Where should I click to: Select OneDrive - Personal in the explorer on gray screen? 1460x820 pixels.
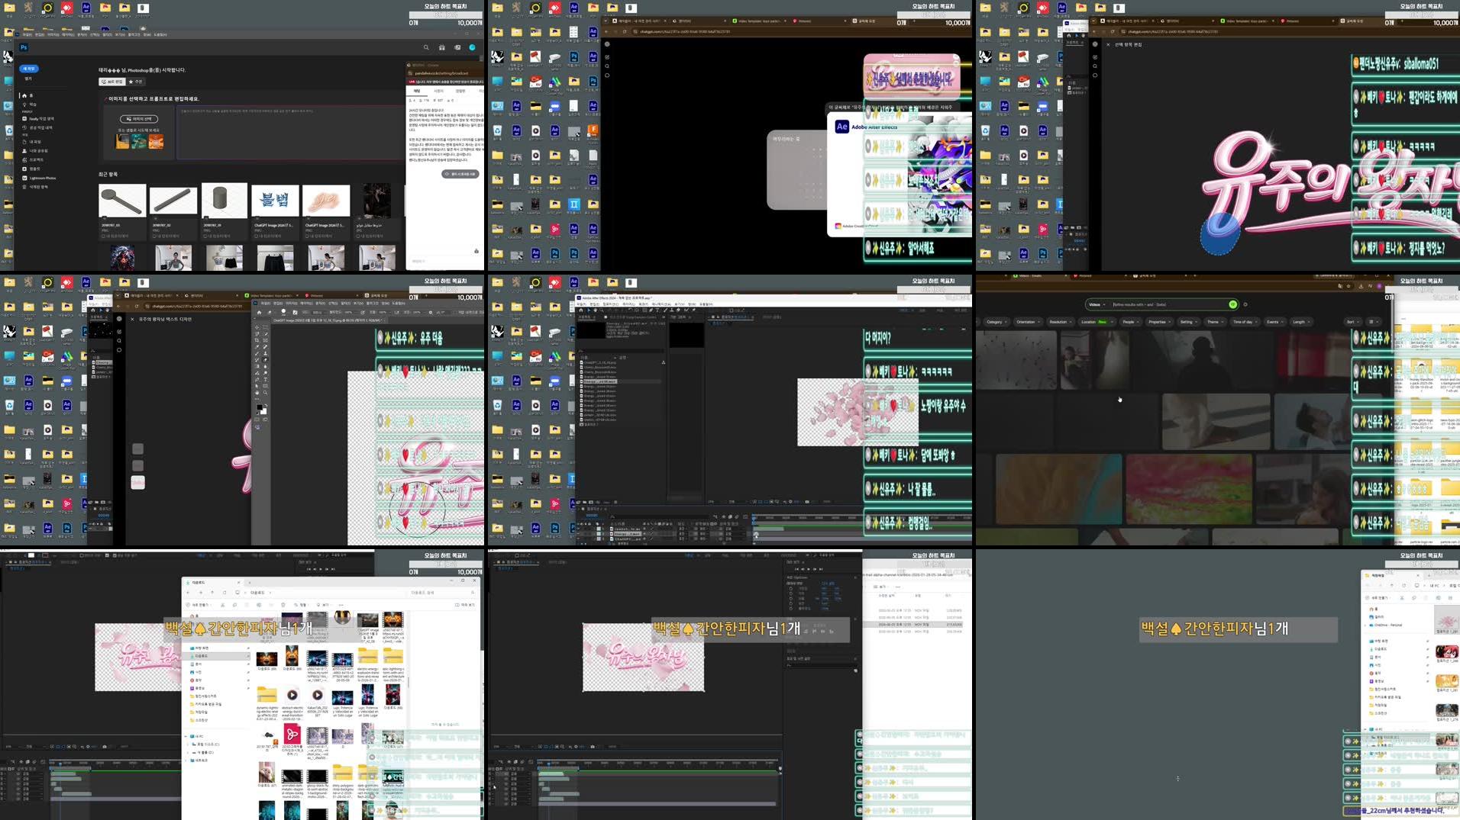click(x=1387, y=625)
